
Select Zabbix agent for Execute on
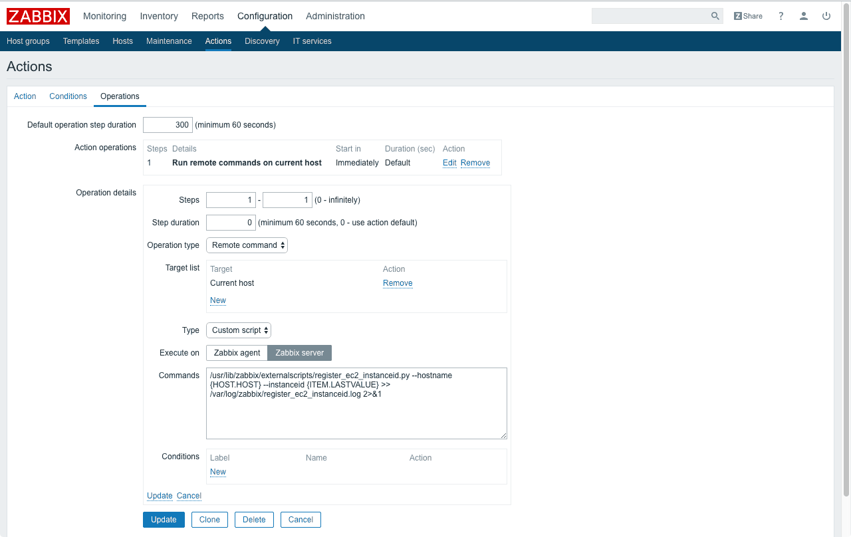click(237, 353)
